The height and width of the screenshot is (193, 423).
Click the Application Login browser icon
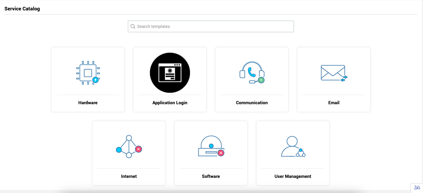point(170,73)
